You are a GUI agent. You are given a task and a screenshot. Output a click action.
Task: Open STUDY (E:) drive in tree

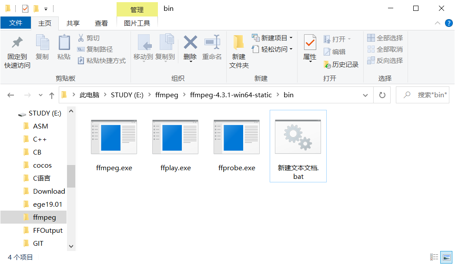point(45,113)
